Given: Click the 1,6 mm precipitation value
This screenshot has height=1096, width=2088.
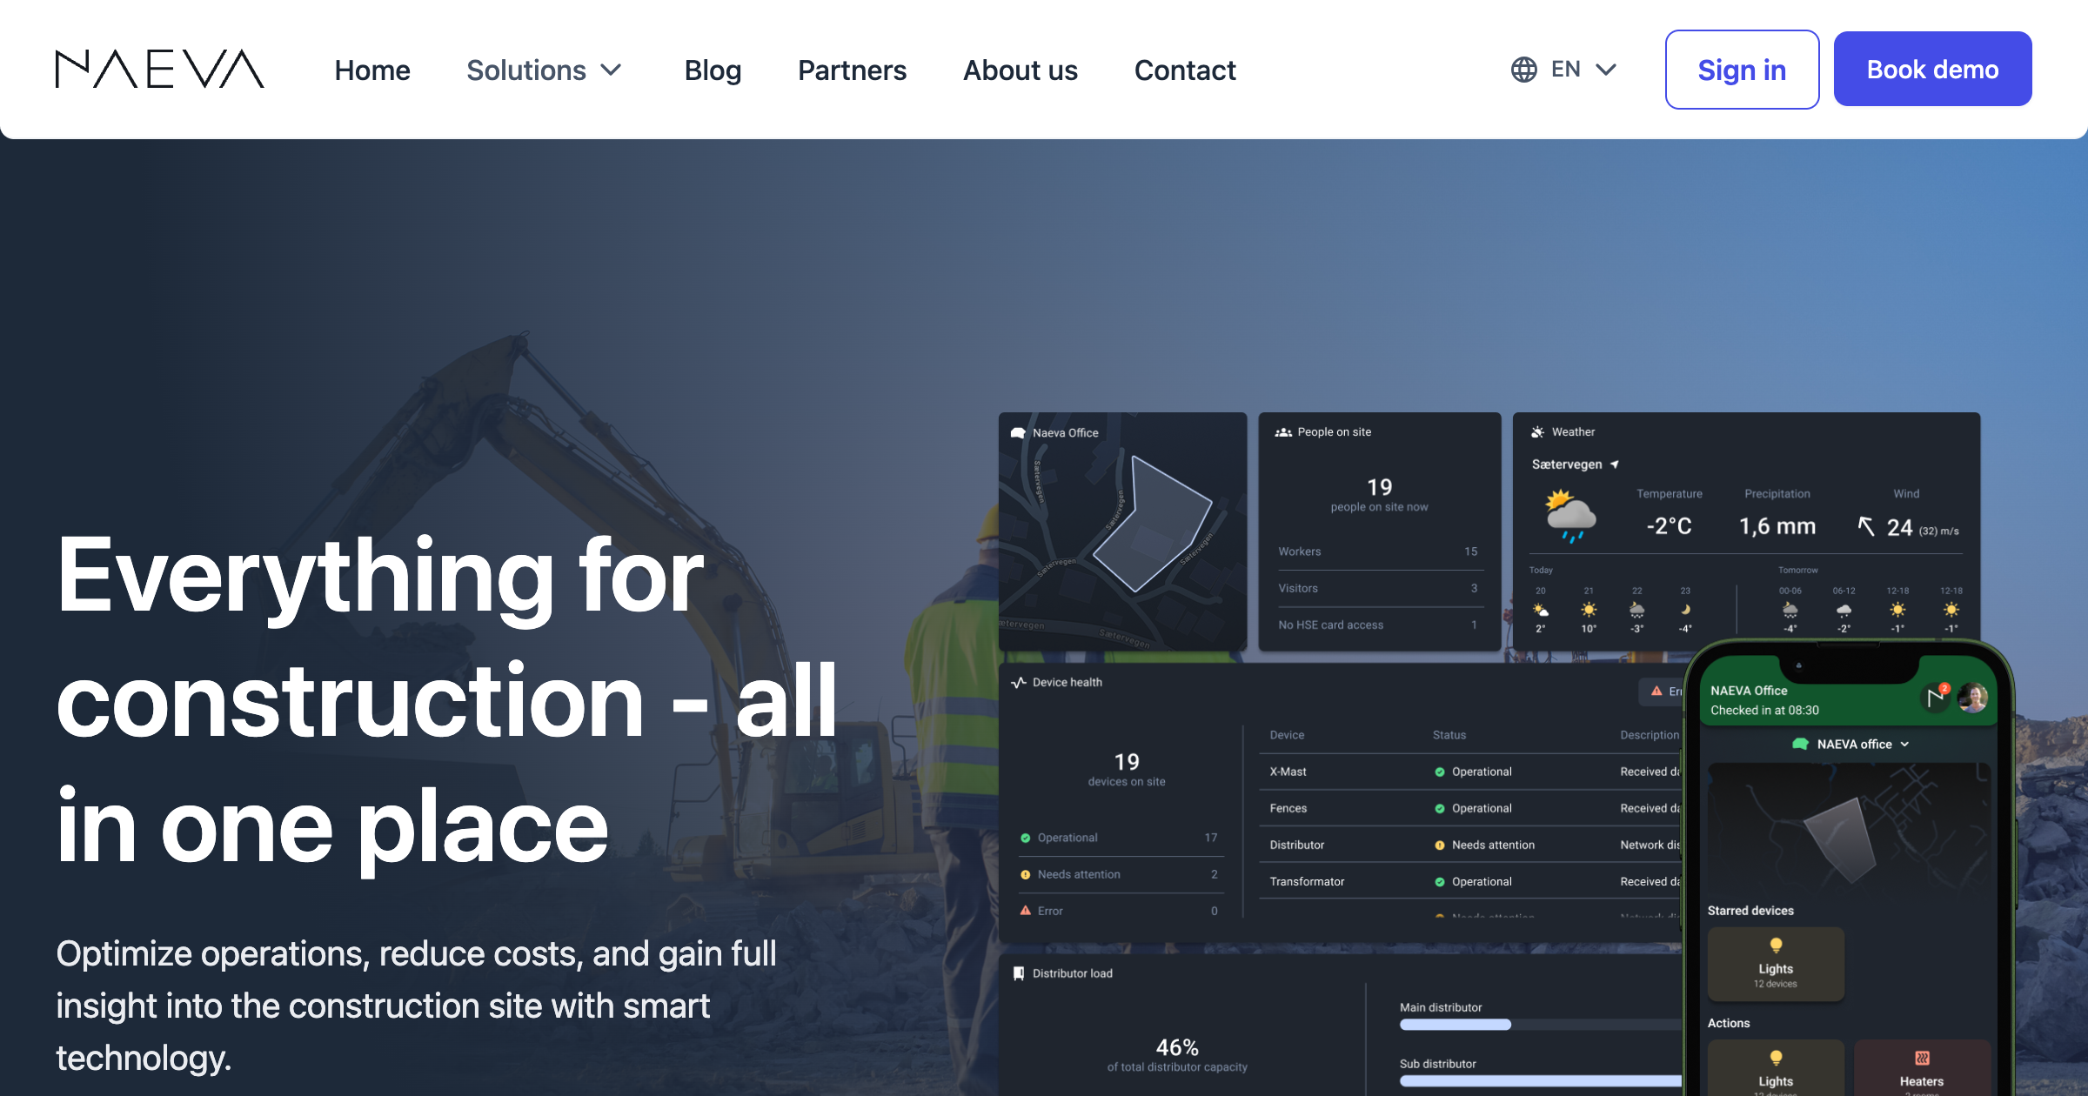Looking at the screenshot, I should [1777, 526].
